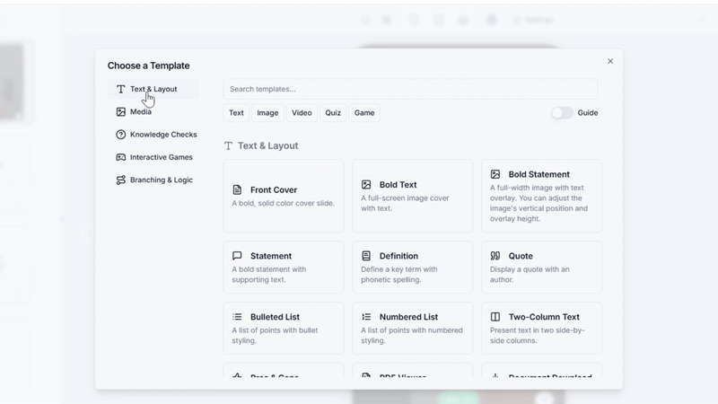Click the Statement speech-bubble icon
The height and width of the screenshot is (404, 718).
point(237,256)
